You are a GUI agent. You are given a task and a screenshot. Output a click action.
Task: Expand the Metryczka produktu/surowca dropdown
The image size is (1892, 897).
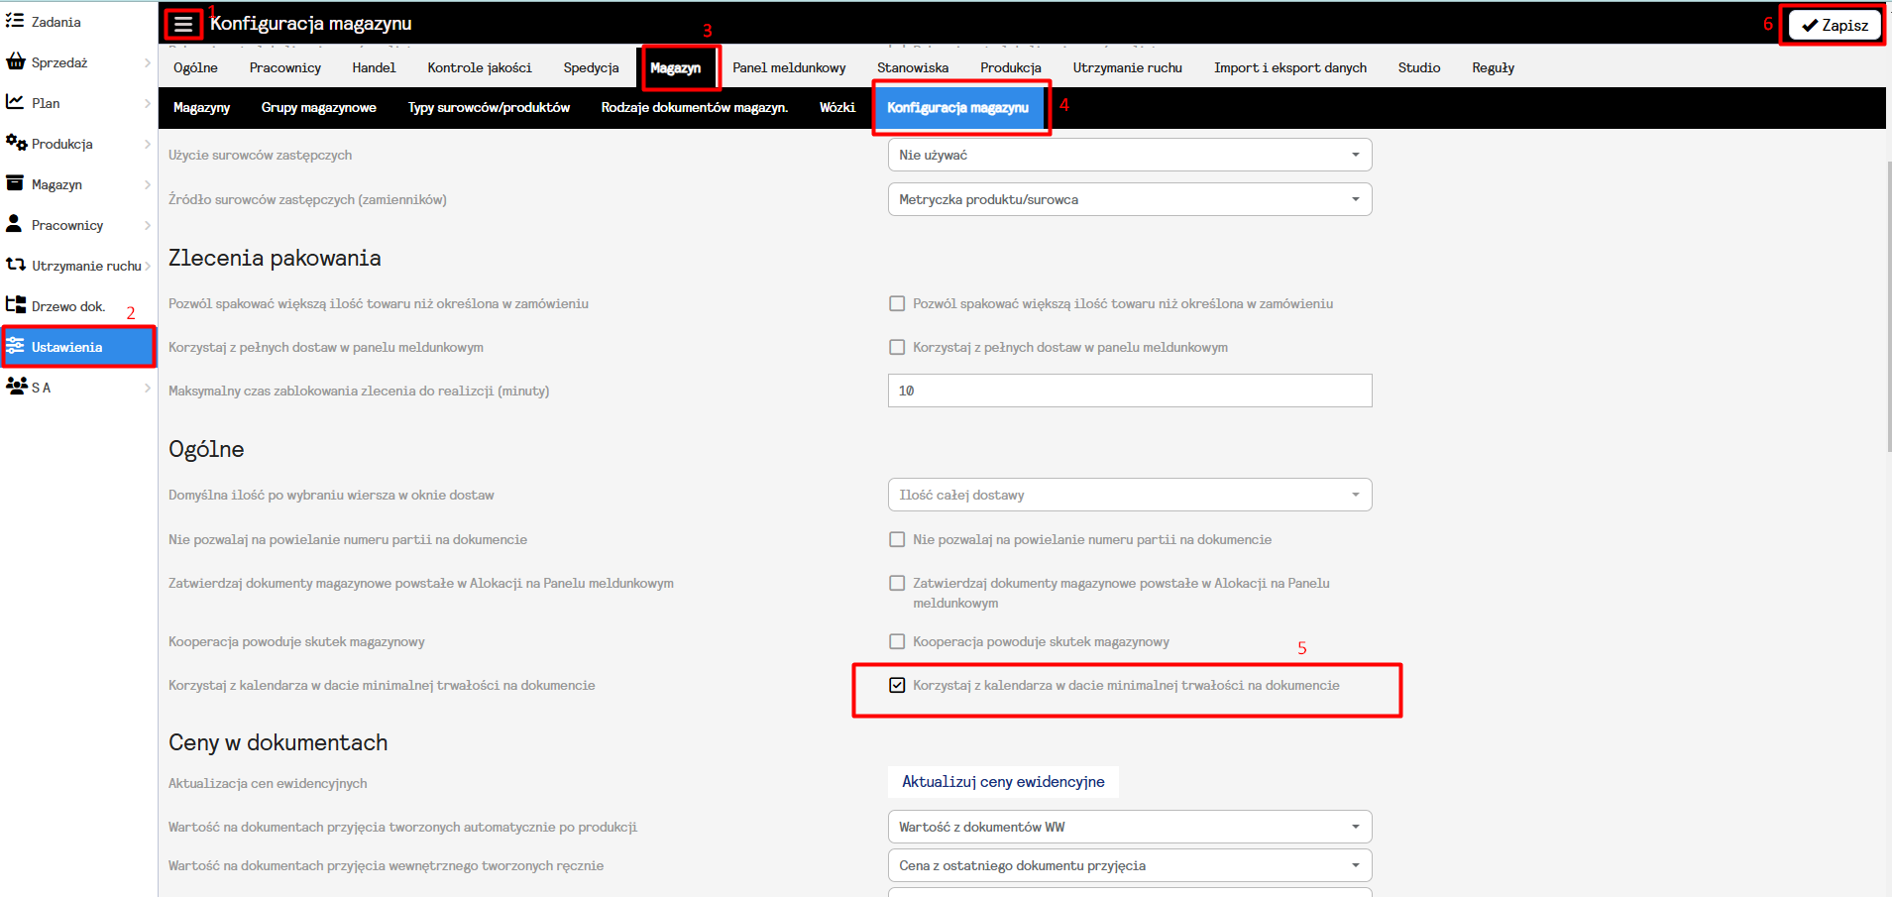tap(1129, 199)
